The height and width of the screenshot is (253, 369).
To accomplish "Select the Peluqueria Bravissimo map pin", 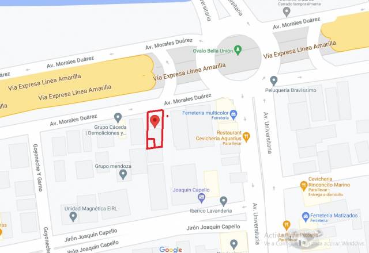I will [273, 81].
